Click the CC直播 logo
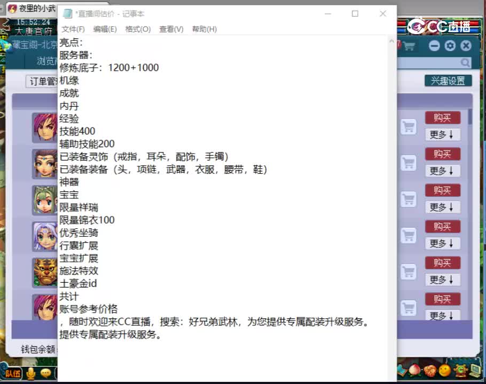 pyautogui.click(x=439, y=27)
